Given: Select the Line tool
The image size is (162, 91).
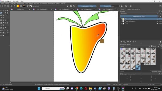Looking at the screenshot, I should click(x=3, y=13).
